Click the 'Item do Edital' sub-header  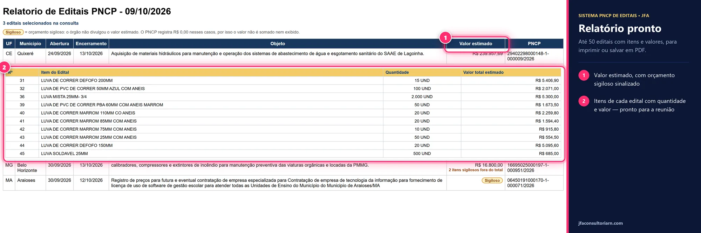tap(55, 72)
